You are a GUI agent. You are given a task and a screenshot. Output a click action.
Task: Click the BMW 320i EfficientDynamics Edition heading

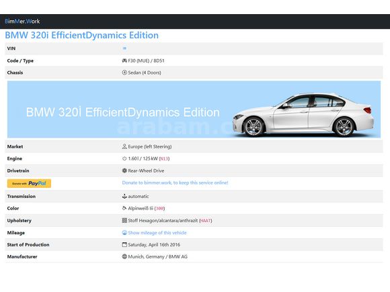click(x=82, y=36)
